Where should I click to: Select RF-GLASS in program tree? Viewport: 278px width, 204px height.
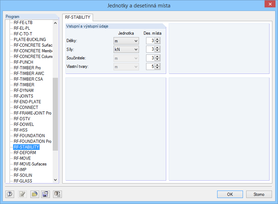pyautogui.click(x=23, y=181)
